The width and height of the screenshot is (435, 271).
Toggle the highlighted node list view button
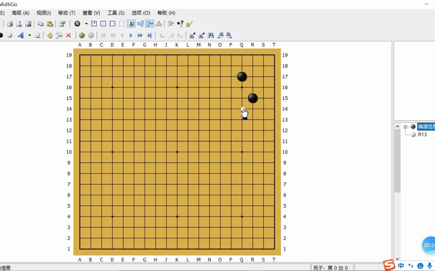(150, 24)
